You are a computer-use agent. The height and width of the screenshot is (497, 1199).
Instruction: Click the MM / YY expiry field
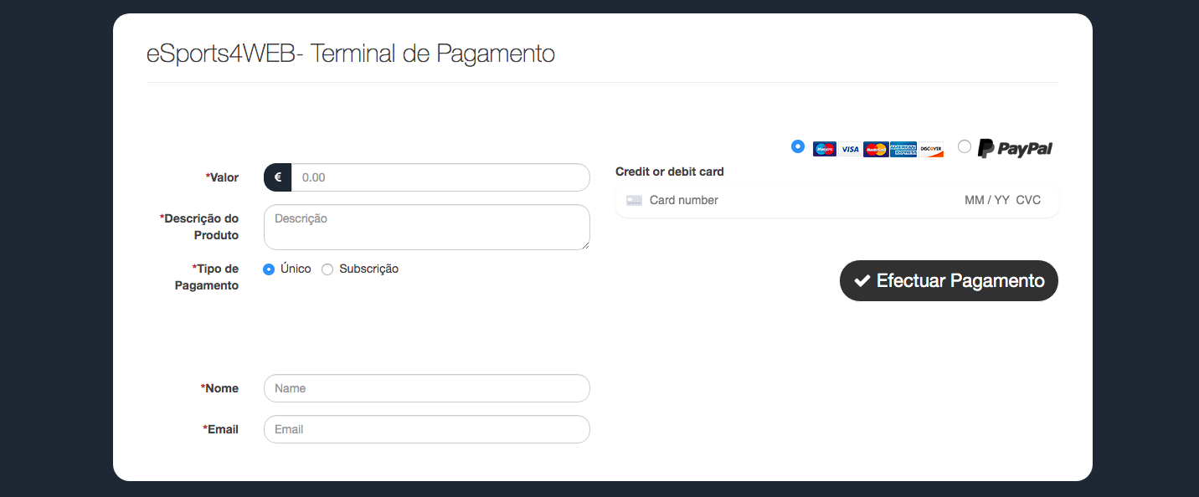point(987,201)
